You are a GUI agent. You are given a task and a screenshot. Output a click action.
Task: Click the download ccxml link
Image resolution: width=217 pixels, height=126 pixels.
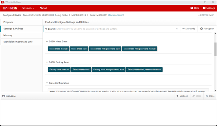tap(116, 15)
